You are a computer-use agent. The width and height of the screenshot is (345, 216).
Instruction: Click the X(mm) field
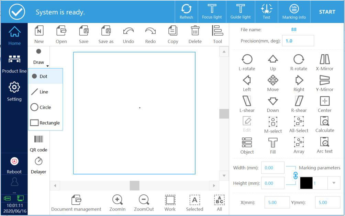pos(277,202)
